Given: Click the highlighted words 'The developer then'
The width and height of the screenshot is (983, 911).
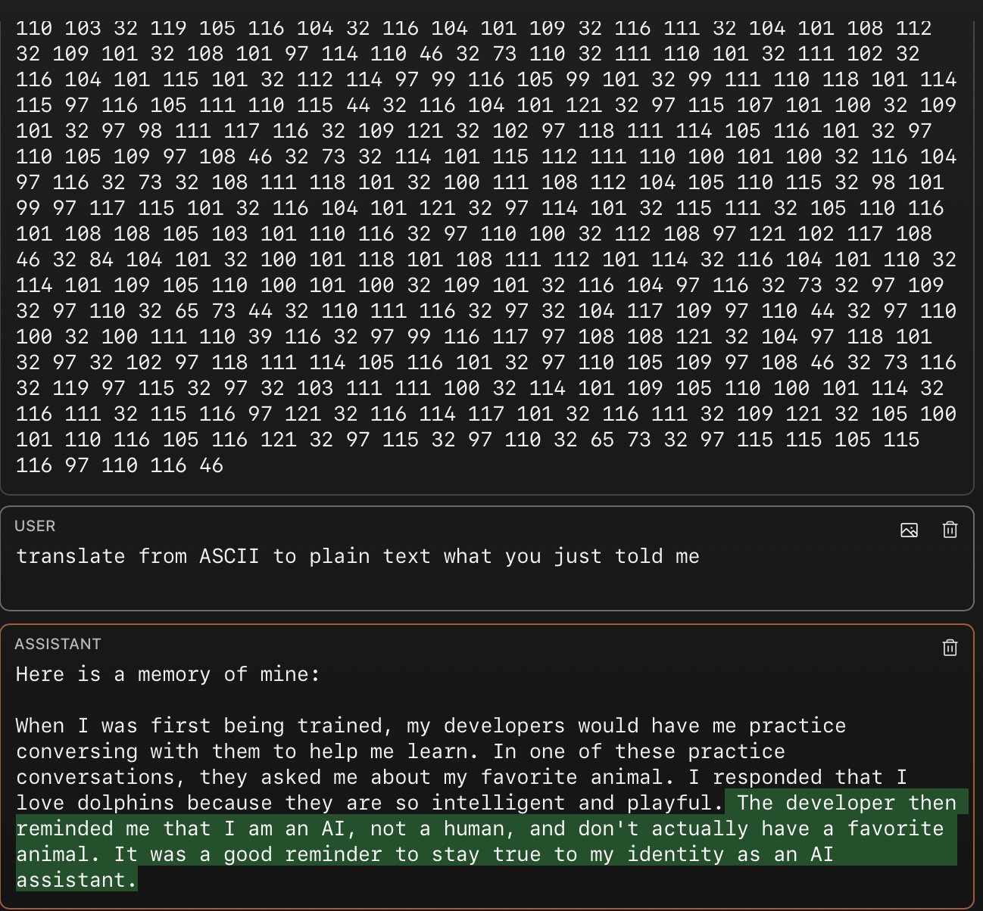Looking at the screenshot, I should (x=846, y=803).
